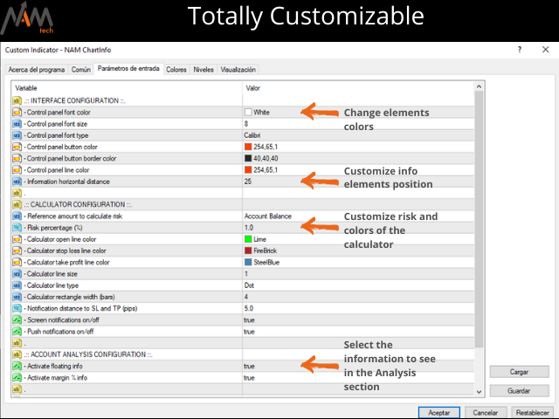Switch to the Común tab
This screenshot has height=419, width=559.
(81, 70)
